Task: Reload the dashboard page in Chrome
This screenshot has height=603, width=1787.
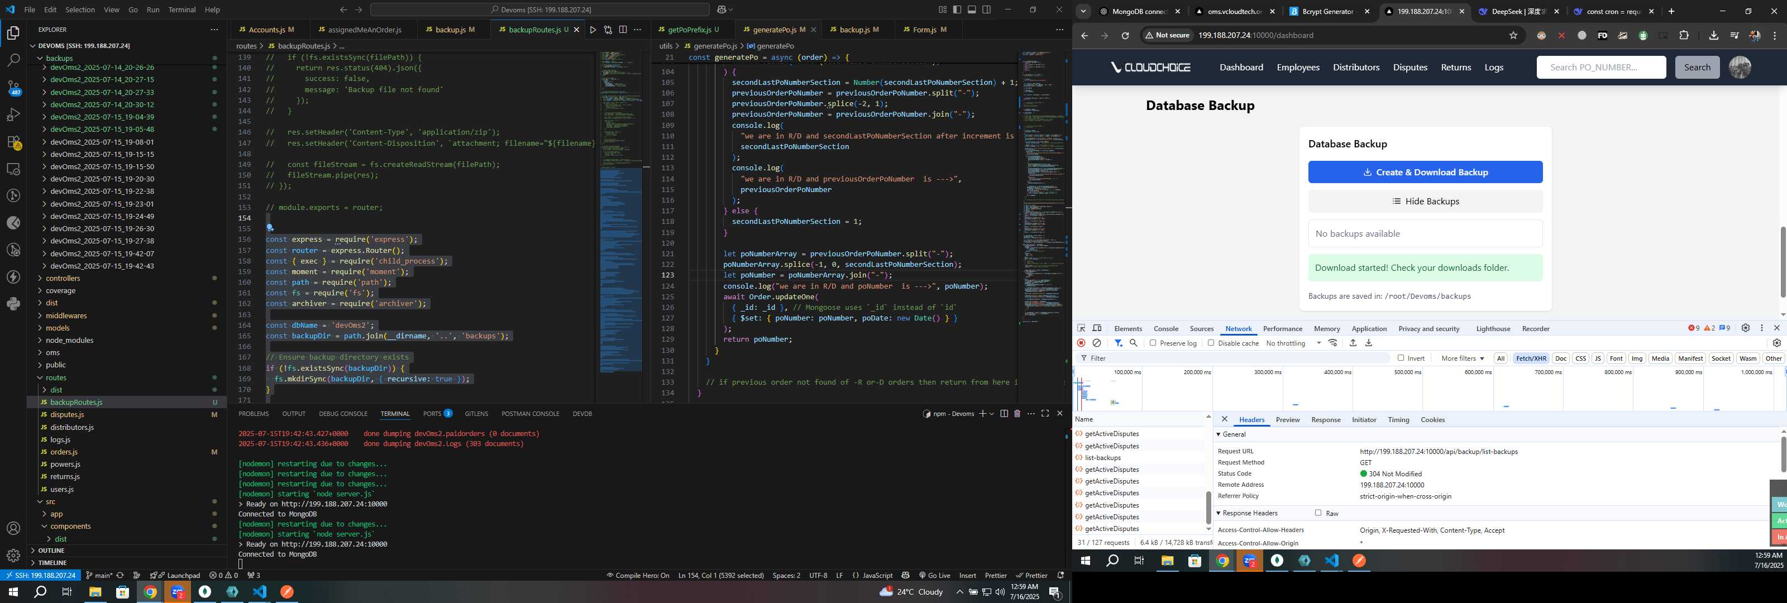Action: point(1125,35)
